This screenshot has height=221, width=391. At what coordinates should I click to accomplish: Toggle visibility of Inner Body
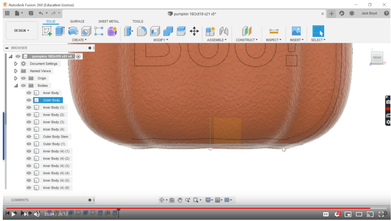29,93
